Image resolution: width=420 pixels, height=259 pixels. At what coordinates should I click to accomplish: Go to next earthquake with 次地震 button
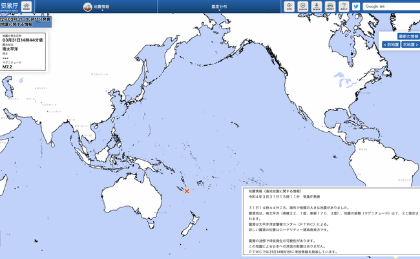point(410,45)
